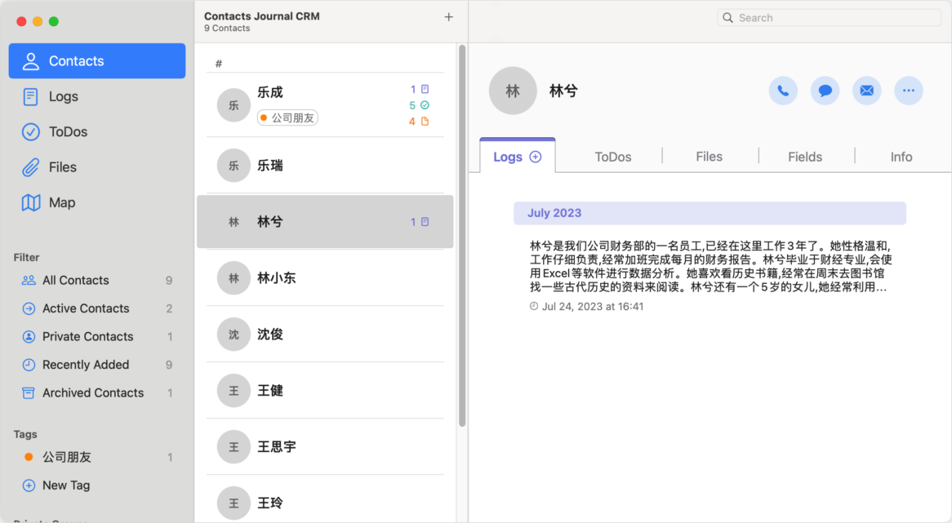
Task: Show the All Contacts filter
Action: coord(97,281)
